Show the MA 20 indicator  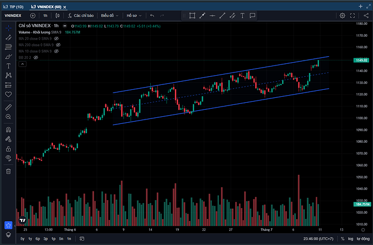point(57,38)
